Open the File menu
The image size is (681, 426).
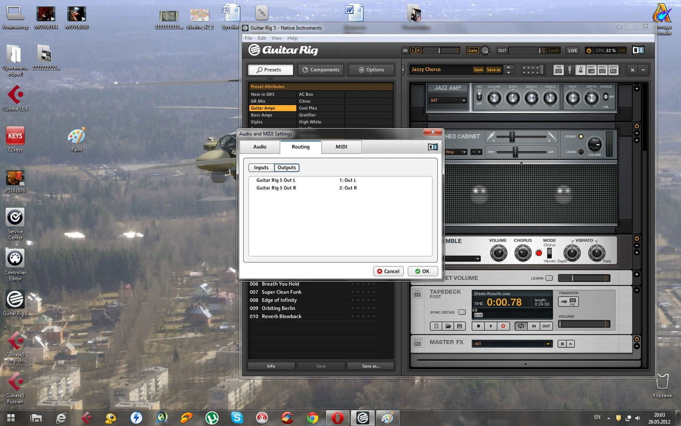[248, 38]
